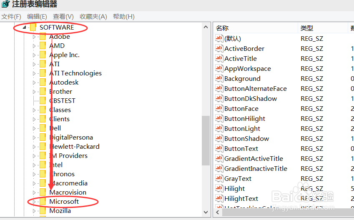Image resolution: width=354 pixels, height=220 pixels.
Task: Open the 文件(F) menu
Action: coord(11,17)
